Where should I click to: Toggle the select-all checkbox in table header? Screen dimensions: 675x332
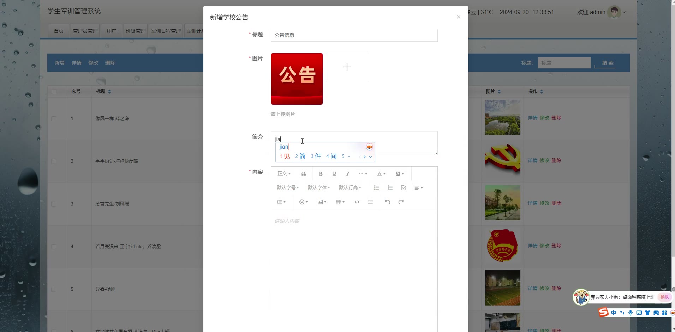54,92
